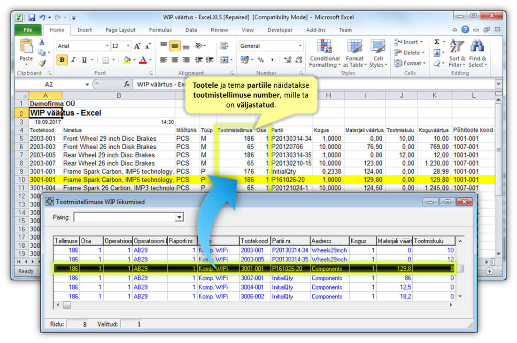This screenshot has width=517, height=343.
Task: Toggle Center horizontal alignment
Action: tap(175, 60)
